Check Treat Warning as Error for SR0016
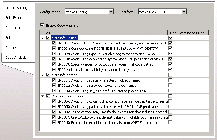Viewport: 217px width, 140px height. point(170,91)
